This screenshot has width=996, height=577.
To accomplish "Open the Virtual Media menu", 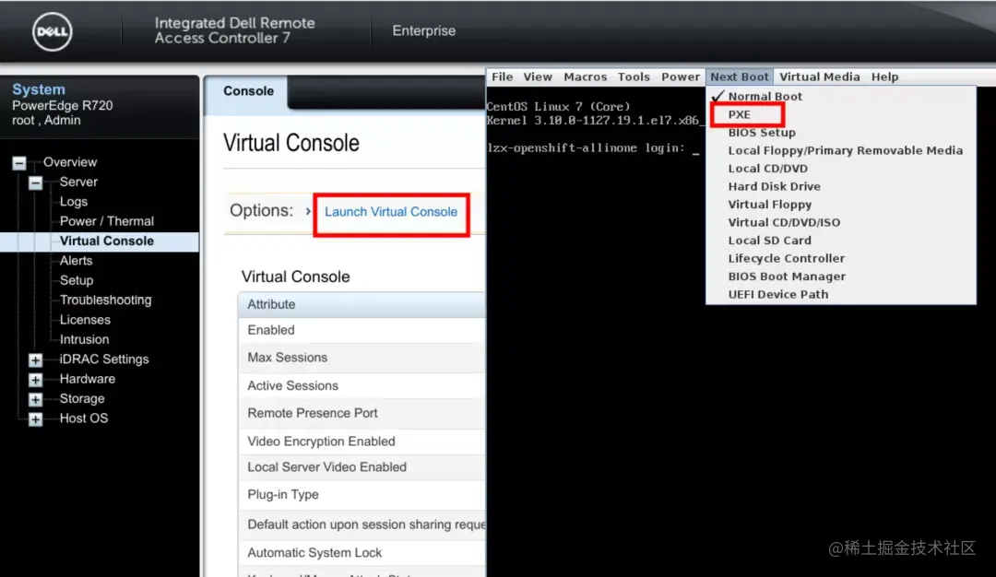I will pos(820,77).
